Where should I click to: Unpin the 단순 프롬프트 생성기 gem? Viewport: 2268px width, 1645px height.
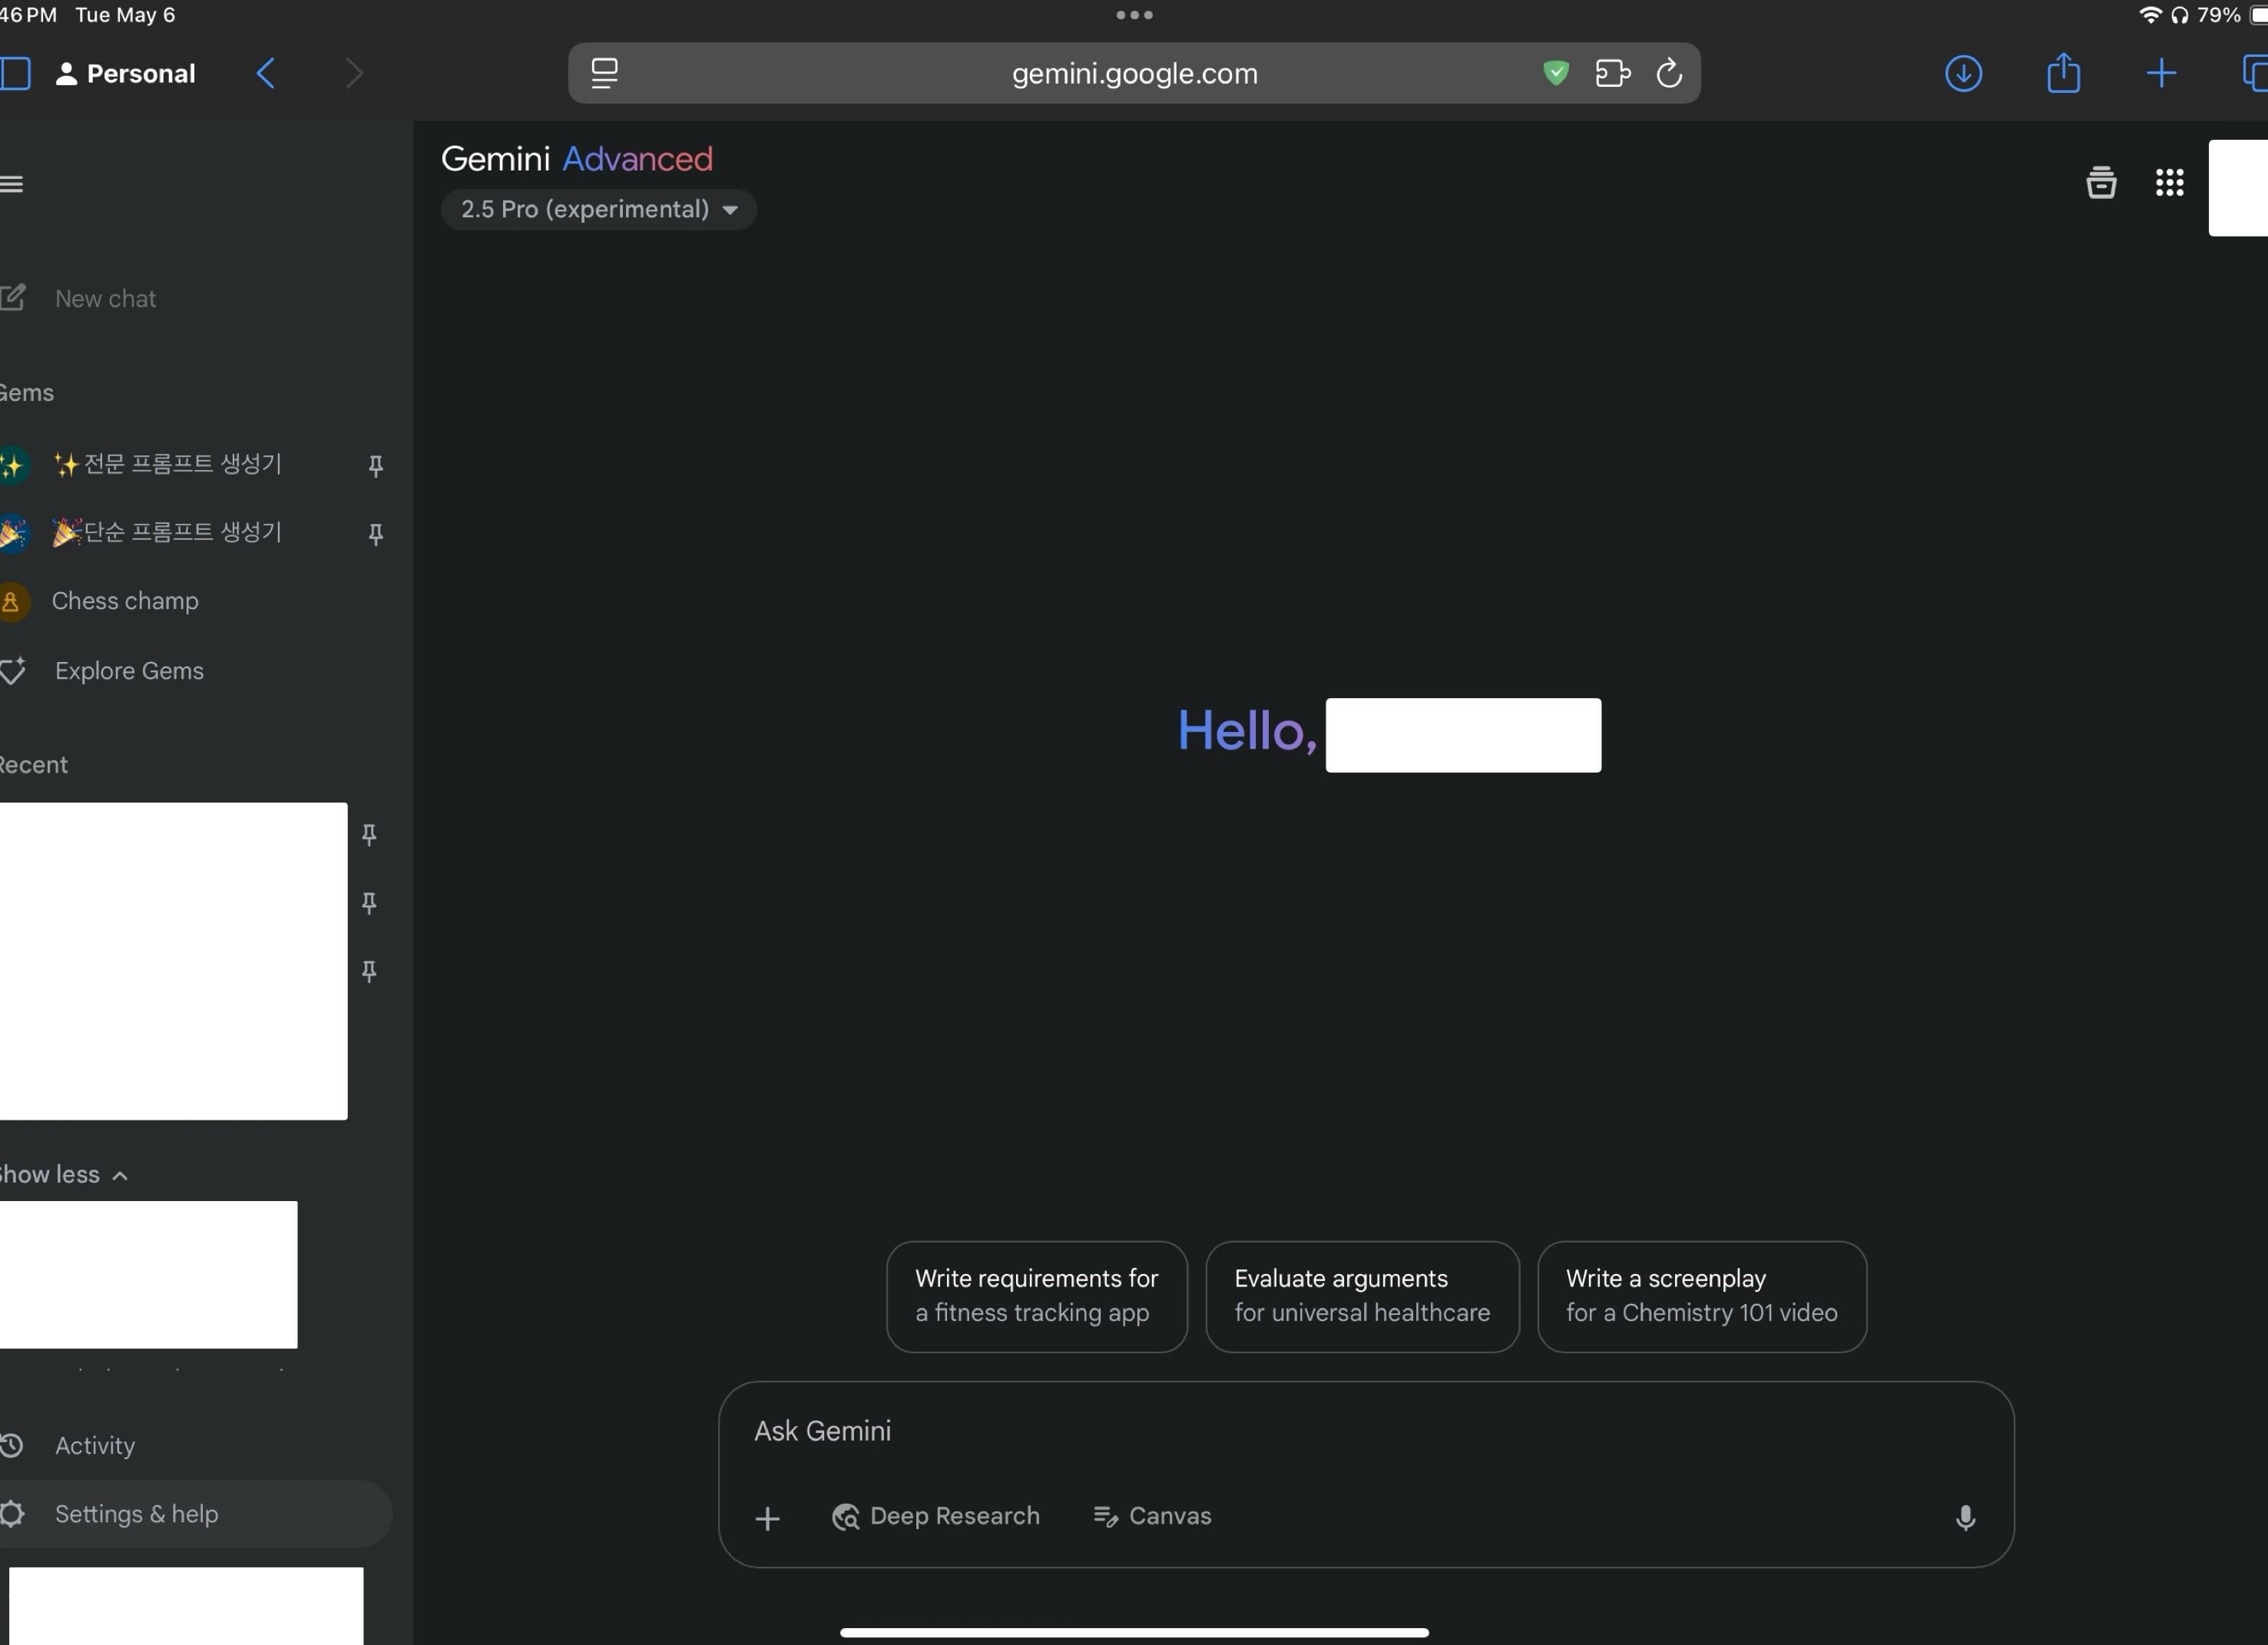click(375, 534)
